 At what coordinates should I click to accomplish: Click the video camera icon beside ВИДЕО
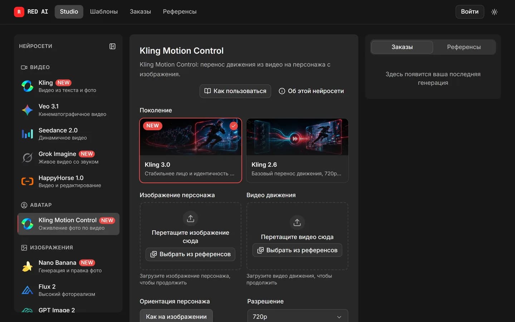click(24, 67)
